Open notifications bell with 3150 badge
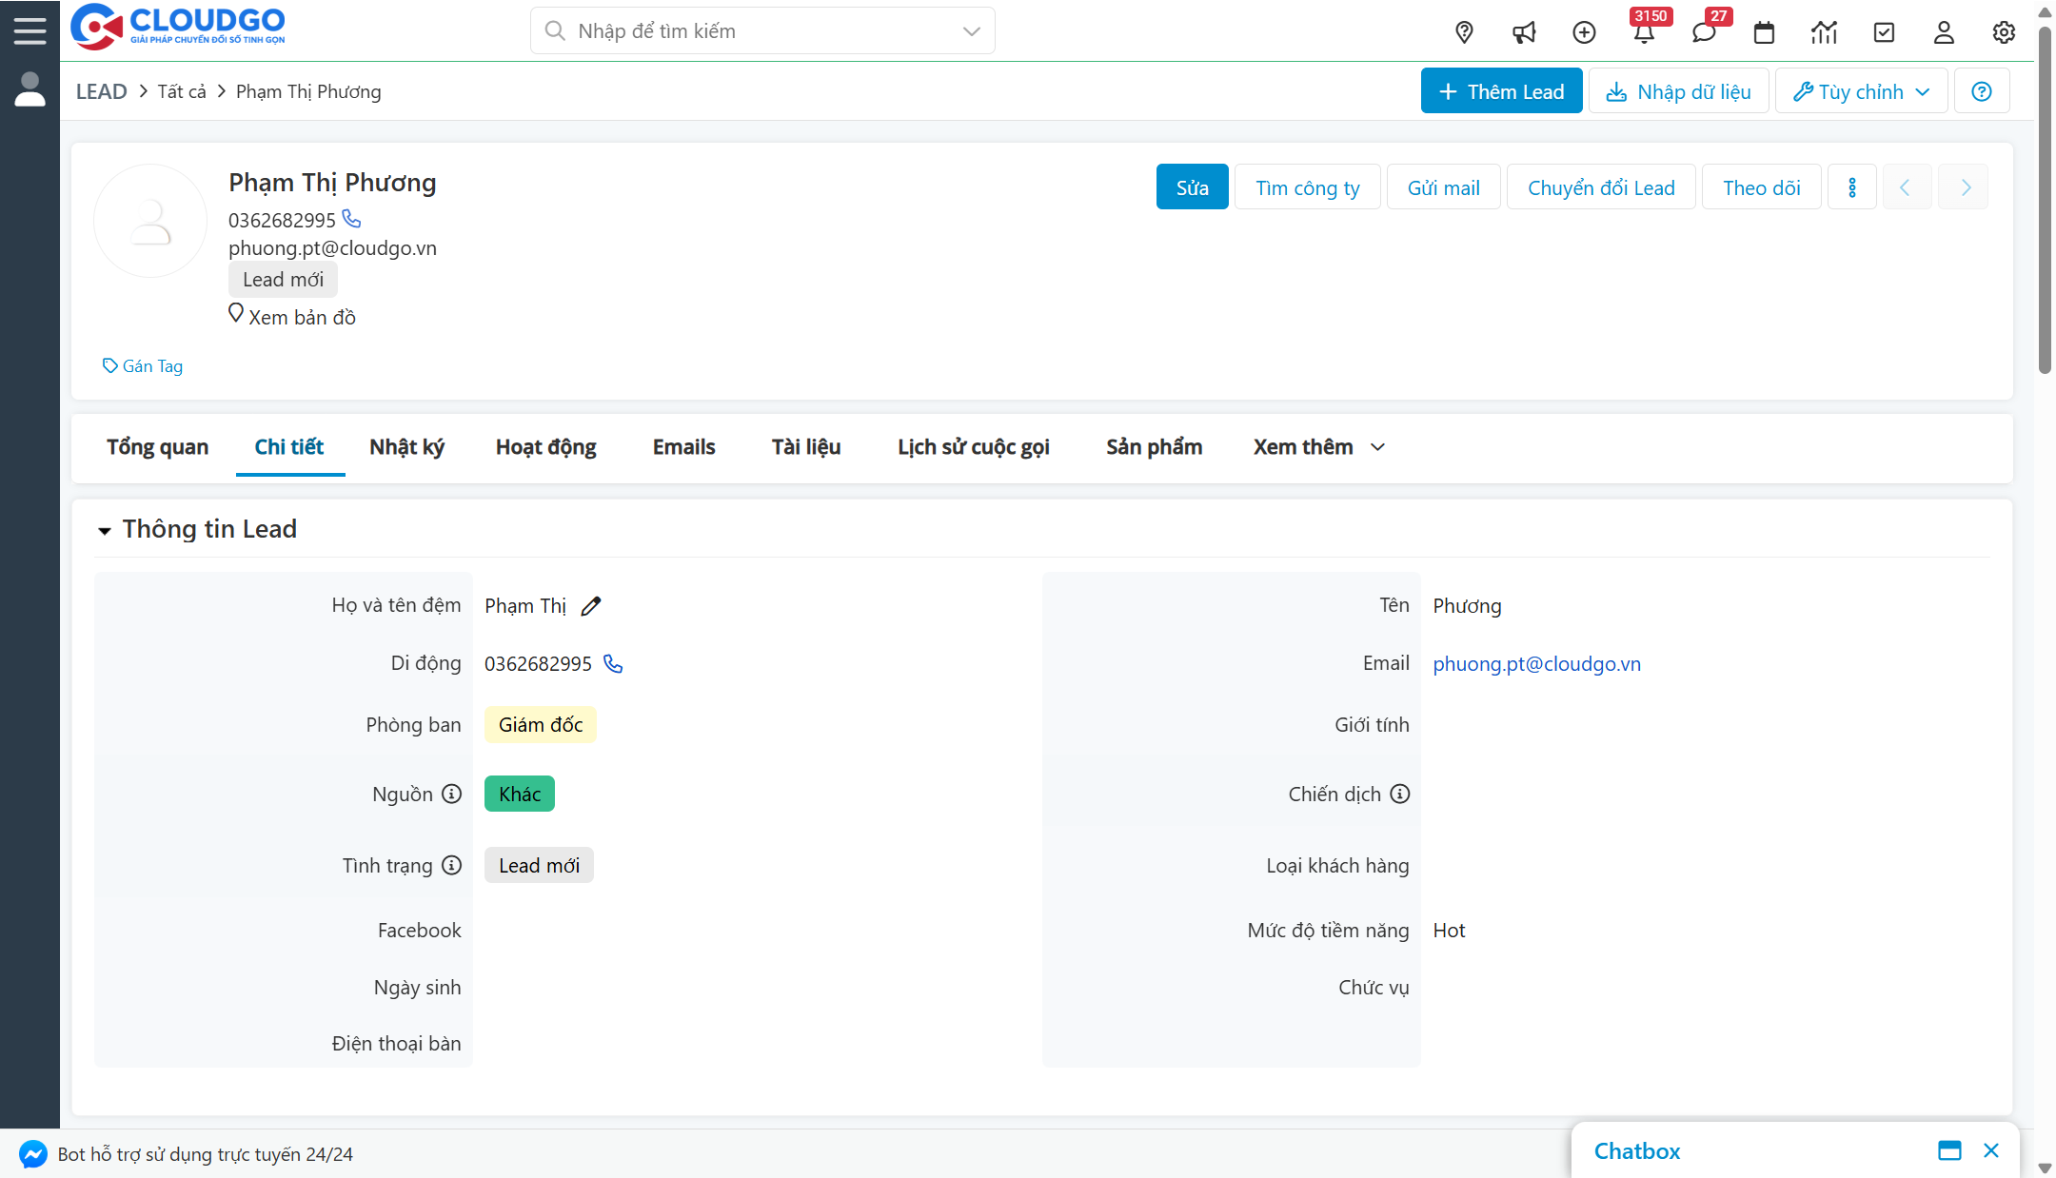This screenshot has height=1178, width=2056. point(1644,32)
